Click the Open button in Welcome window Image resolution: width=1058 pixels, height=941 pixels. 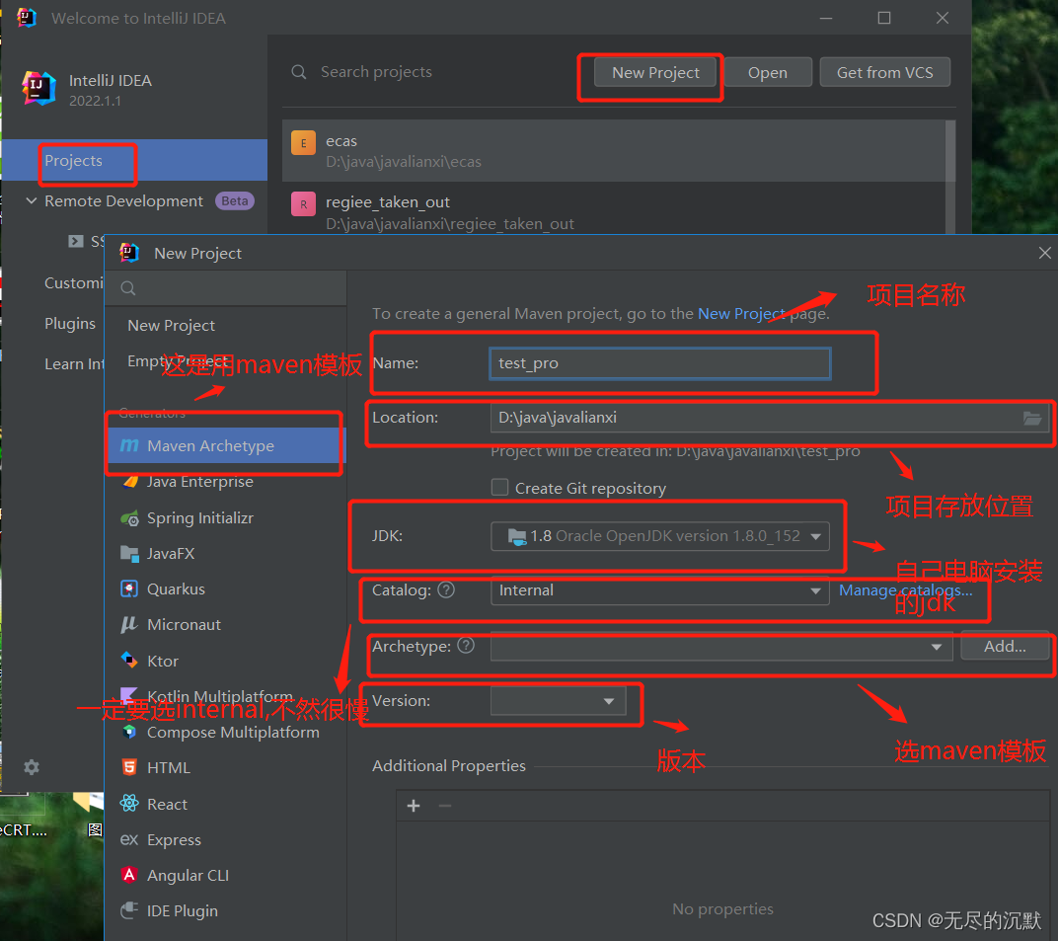click(767, 72)
